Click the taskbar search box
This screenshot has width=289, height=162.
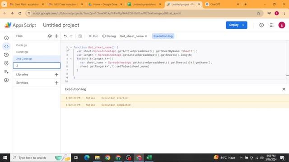41,158
